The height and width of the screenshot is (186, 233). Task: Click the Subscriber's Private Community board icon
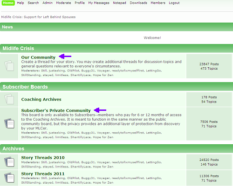point(9,123)
